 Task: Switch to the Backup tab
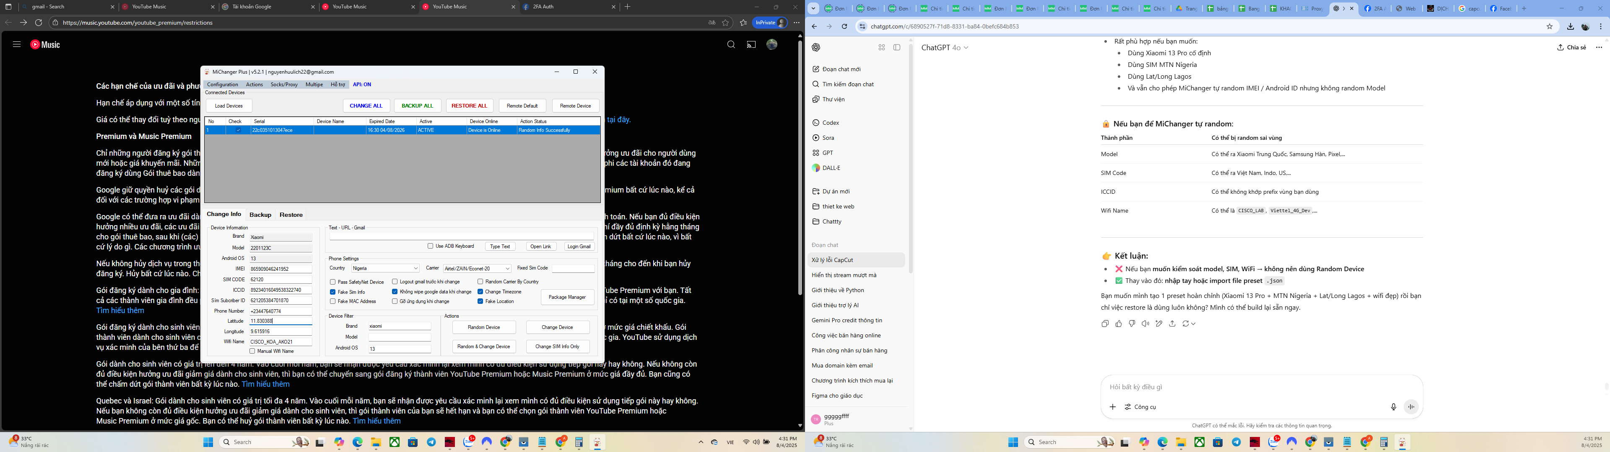point(260,215)
